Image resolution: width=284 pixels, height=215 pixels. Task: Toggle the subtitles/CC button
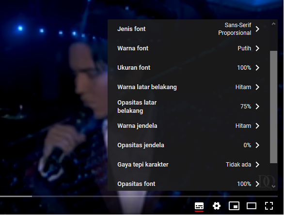tap(199, 206)
